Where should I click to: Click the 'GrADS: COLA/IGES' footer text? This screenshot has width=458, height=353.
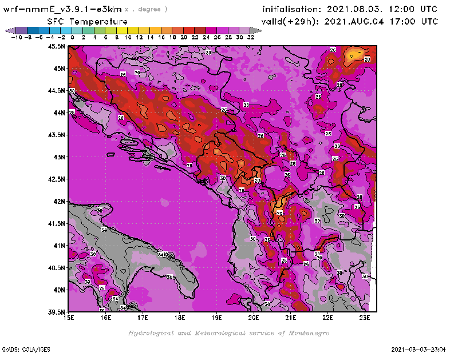(x=26, y=350)
